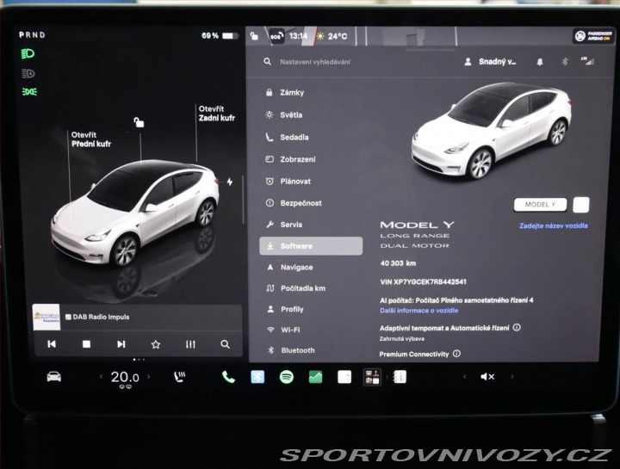Search media with magnifier icon
620x469 pixels.
click(x=225, y=344)
